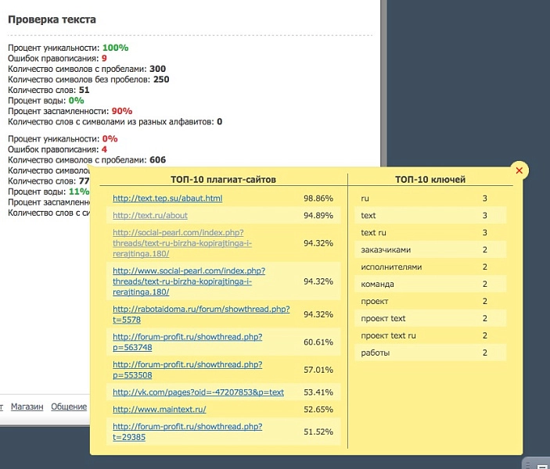Image resolution: width=550 pixels, height=469 pixels.
Task: Click the 'заказчиками' keyword row
Action: [x=430, y=250]
